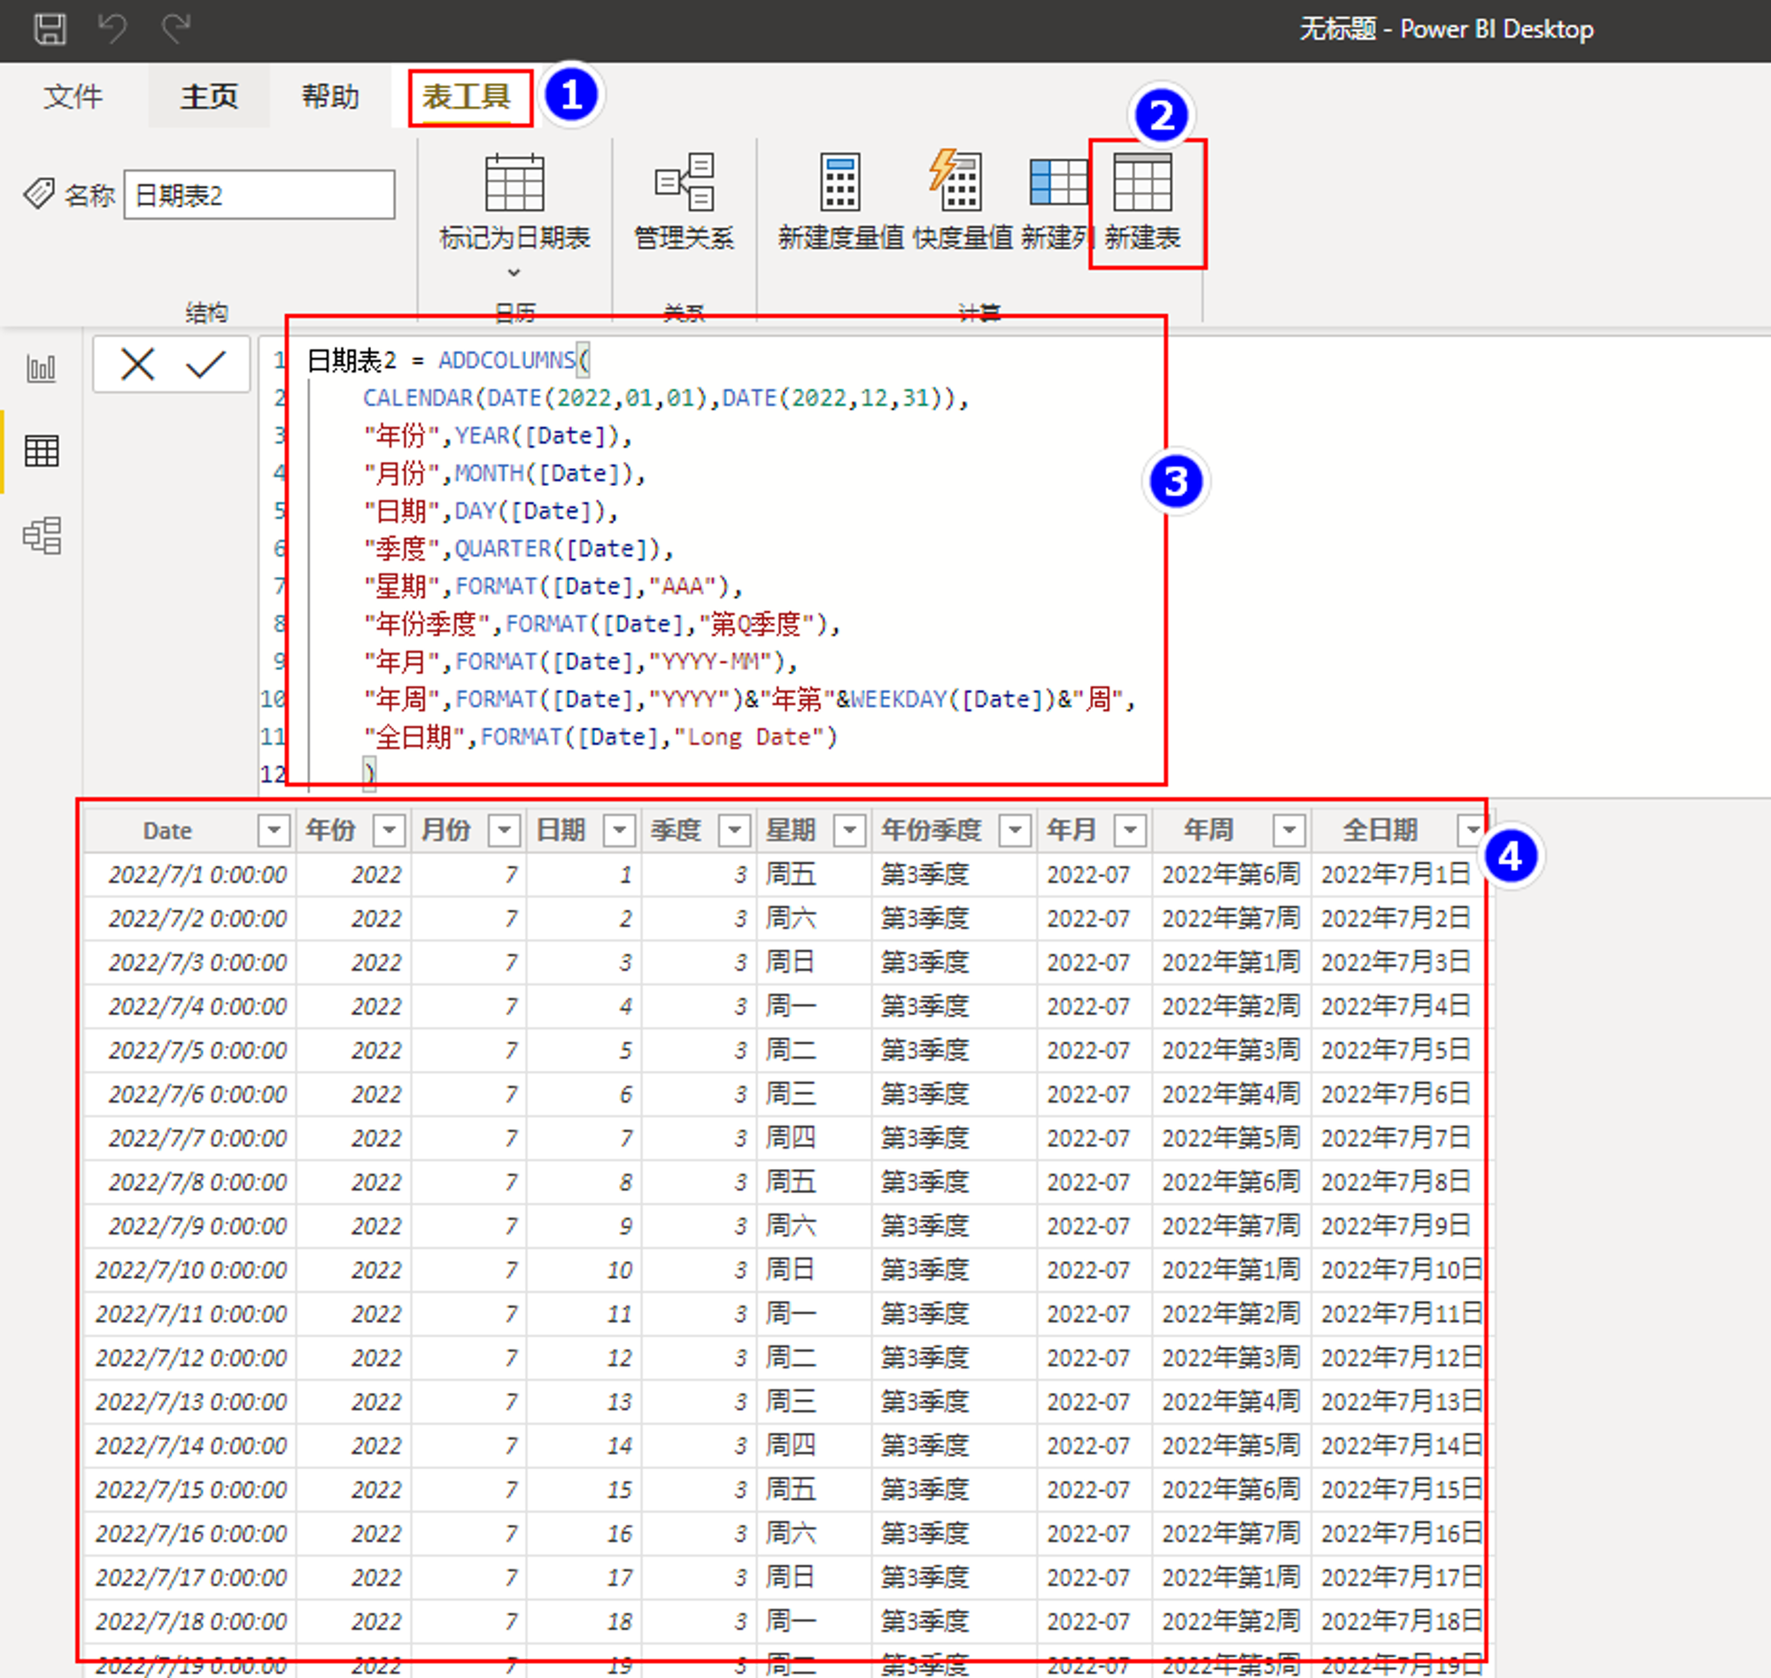Open 日期 column filter dropdown
The image size is (1771, 1678).
click(620, 830)
